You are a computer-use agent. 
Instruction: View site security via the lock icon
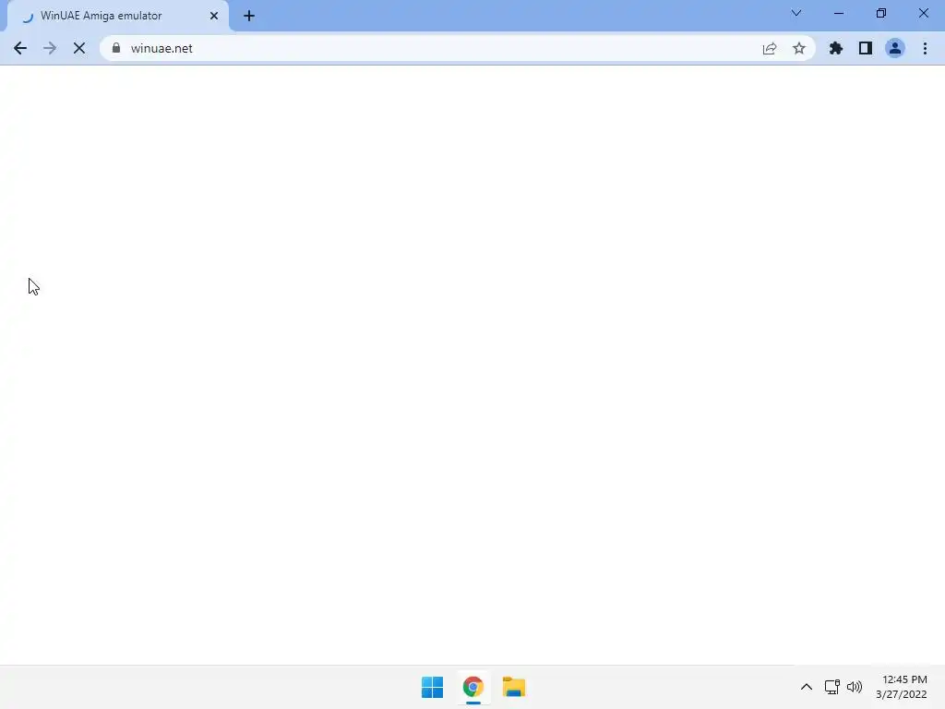(x=116, y=48)
